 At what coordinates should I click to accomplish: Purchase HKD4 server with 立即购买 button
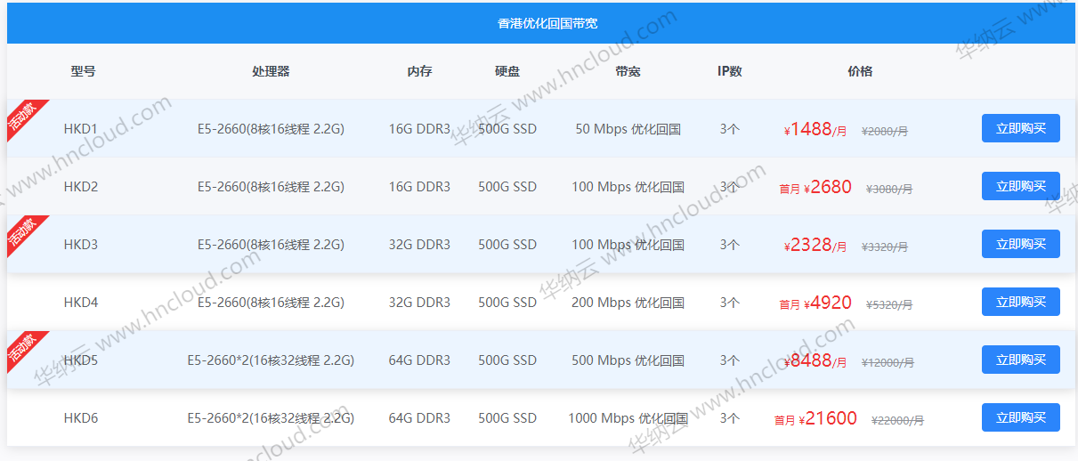(1020, 302)
